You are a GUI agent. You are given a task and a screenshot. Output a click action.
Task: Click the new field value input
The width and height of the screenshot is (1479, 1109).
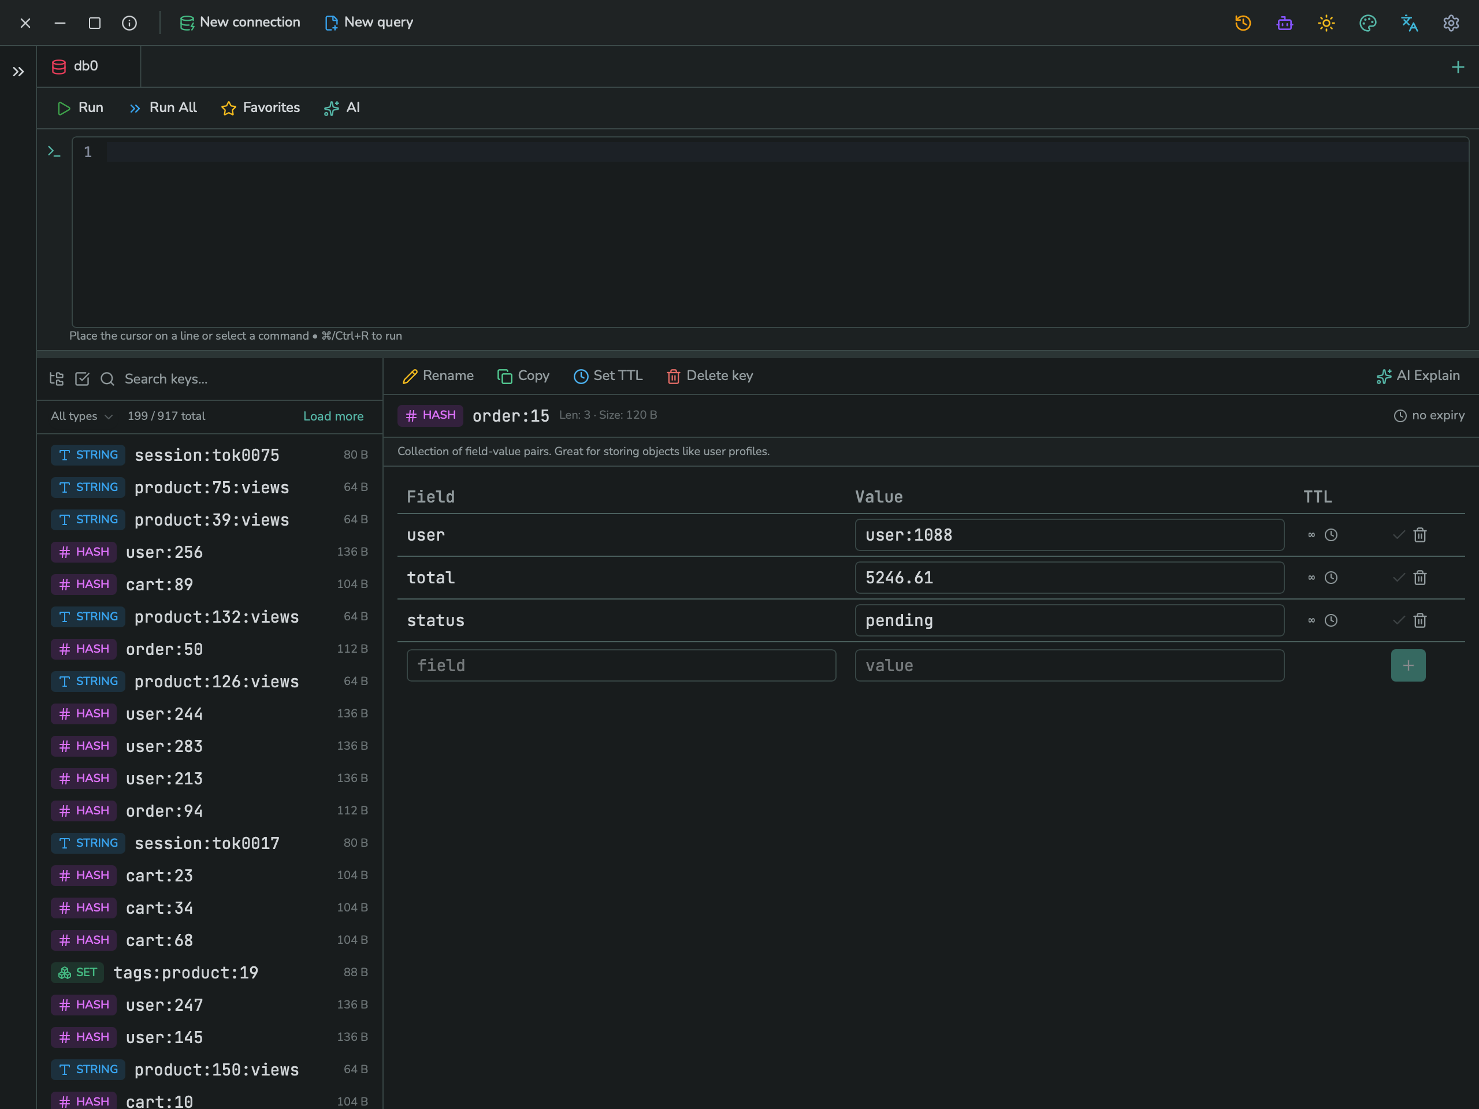(1069, 665)
